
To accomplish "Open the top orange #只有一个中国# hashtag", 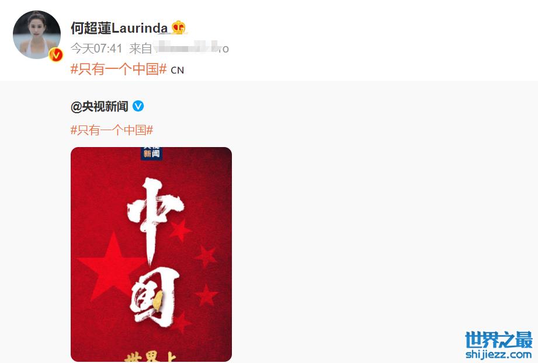I will tap(119, 69).
